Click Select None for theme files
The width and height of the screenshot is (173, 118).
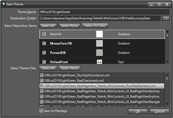[x=69, y=68]
